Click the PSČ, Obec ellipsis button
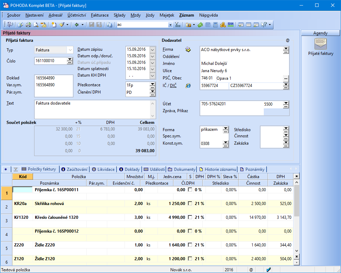The width and height of the screenshot is (341, 273). [286, 79]
